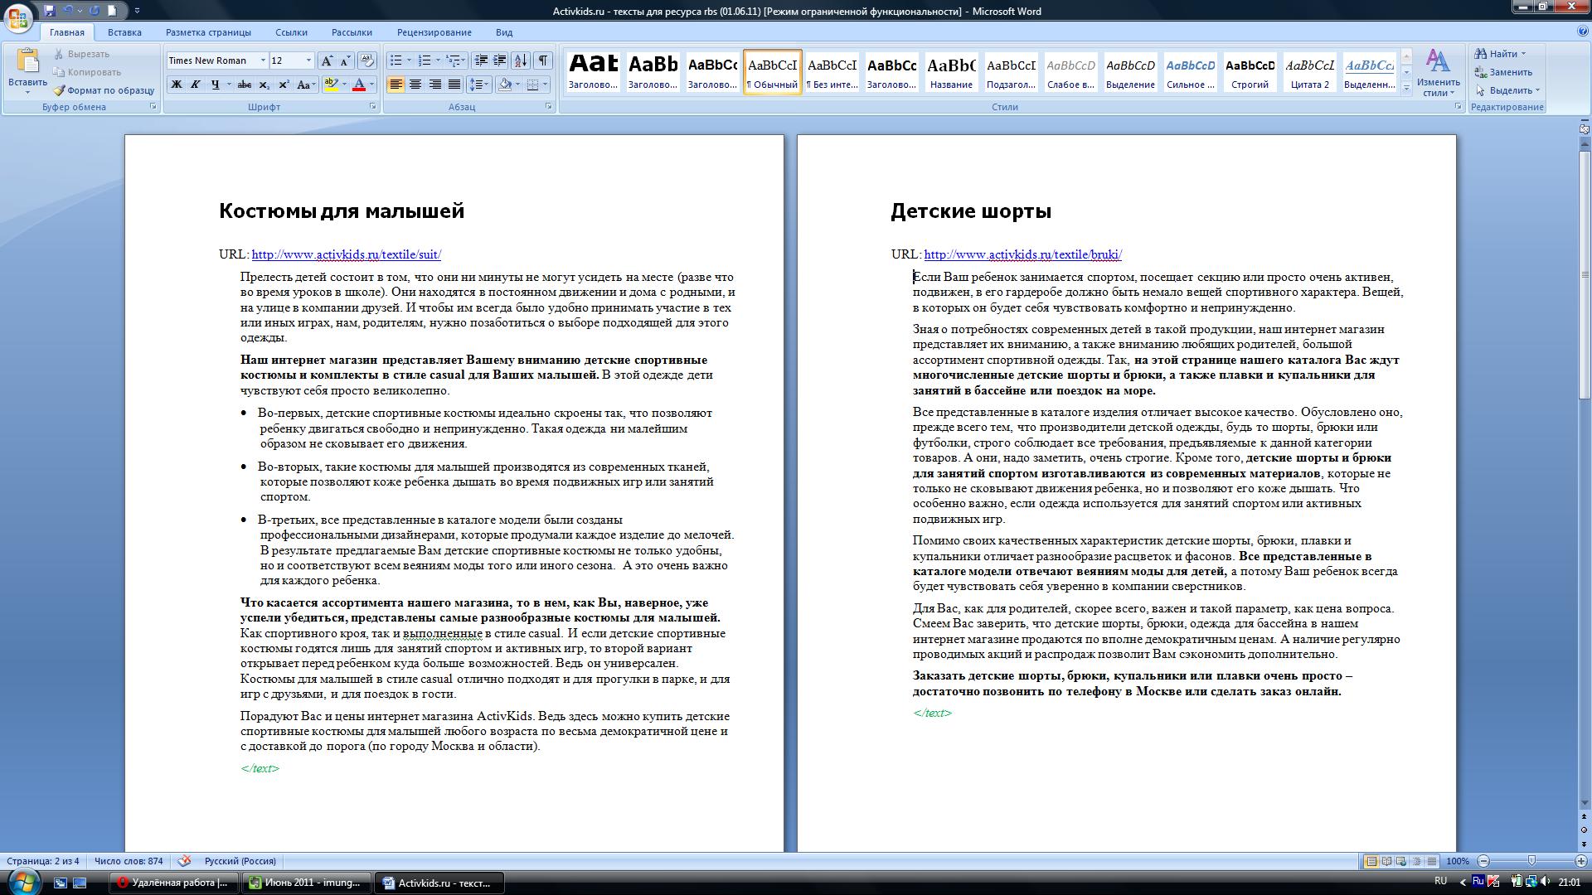Toggle the superscript formatting
The height and width of the screenshot is (895, 1592).
click(x=284, y=84)
